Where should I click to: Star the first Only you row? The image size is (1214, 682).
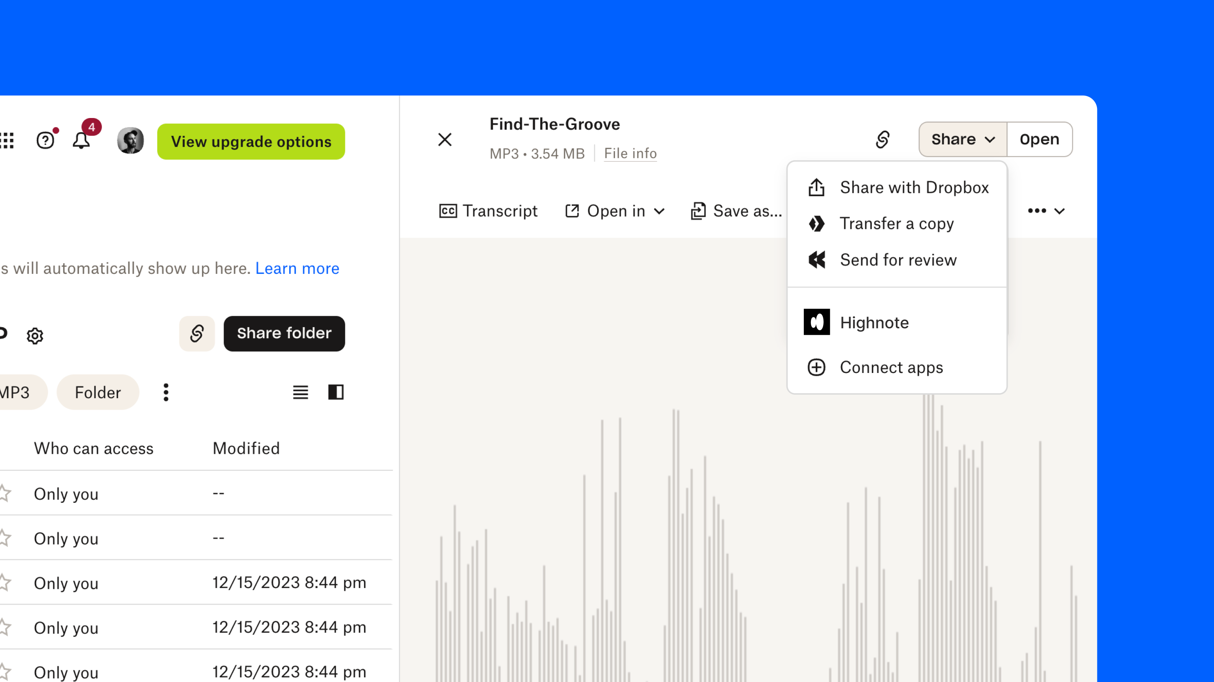5,493
